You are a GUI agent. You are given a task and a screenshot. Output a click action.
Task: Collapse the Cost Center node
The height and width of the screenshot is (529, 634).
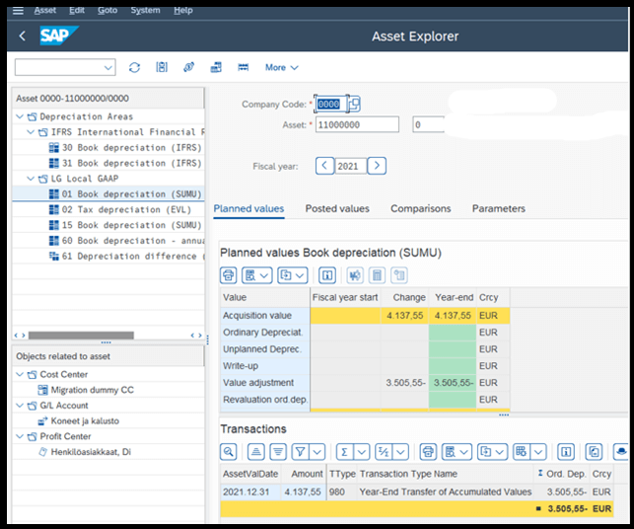pos(20,374)
